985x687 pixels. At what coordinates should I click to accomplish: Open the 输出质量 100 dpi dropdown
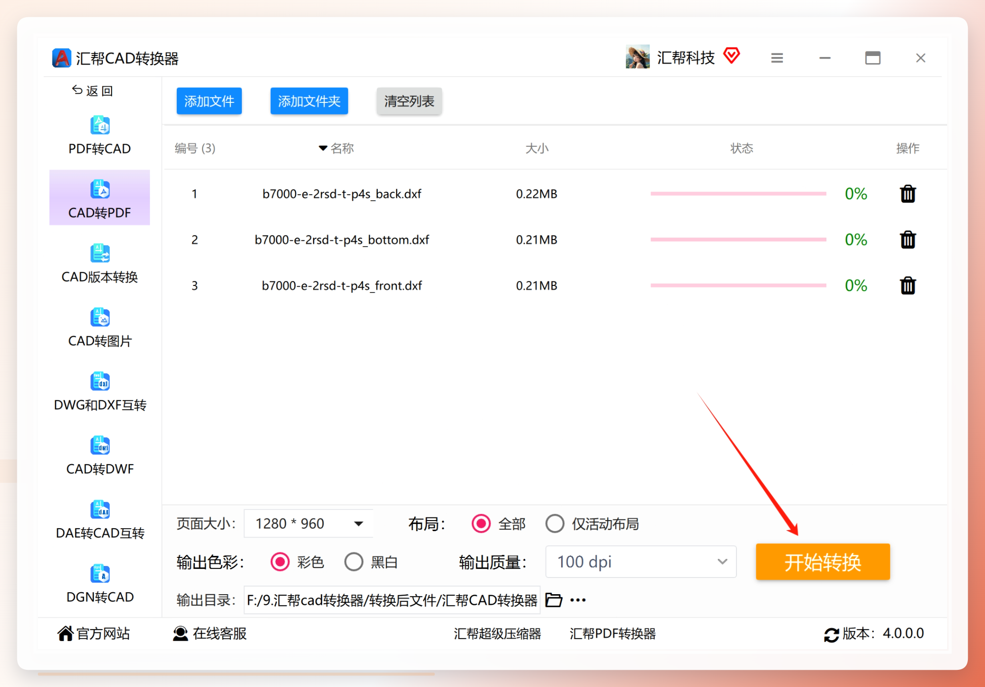[x=641, y=561]
